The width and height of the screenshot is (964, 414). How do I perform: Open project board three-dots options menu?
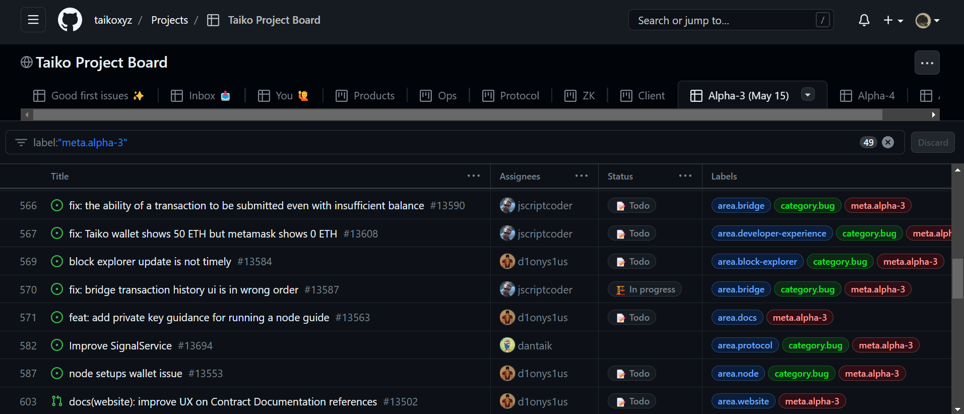pyautogui.click(x=927, y=63)
